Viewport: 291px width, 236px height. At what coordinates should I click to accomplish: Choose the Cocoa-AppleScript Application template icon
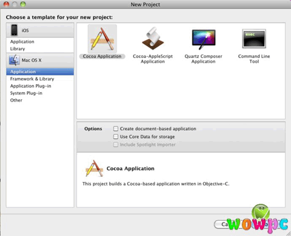pyautogui.click(x=153, y=39)
